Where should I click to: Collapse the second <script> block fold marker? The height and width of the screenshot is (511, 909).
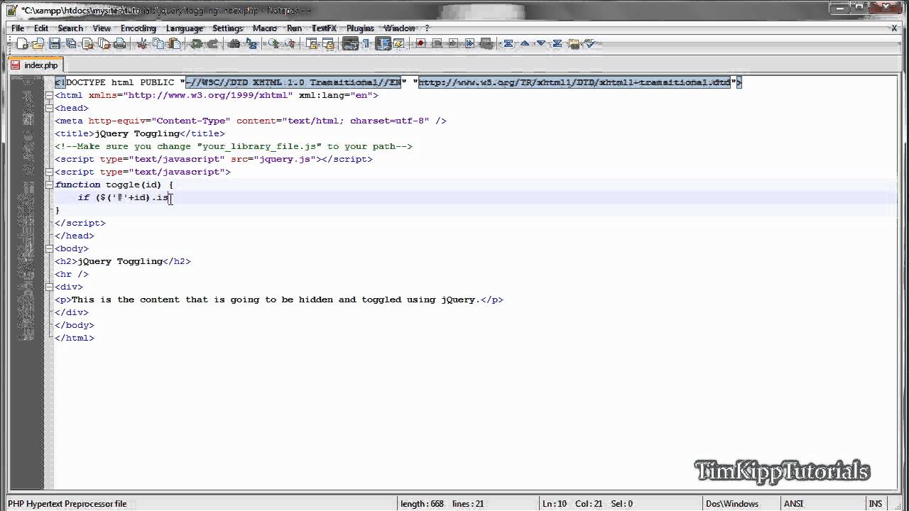(49, 172)
